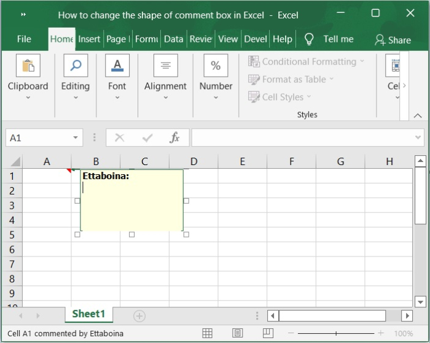Viewport: 430px width, 343px height.
Task: Open Cell Styles dropdown
Action: pos(279,97)
